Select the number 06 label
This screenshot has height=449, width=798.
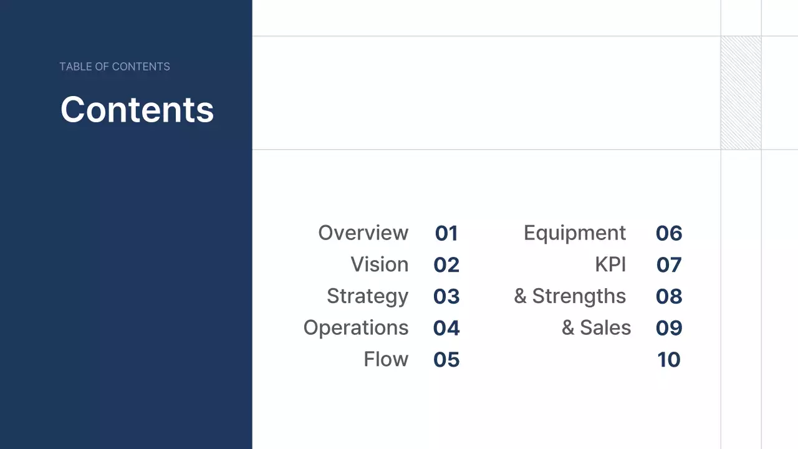[669, 233]
